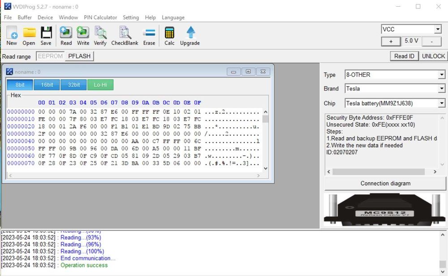Run CheckBlank from the toolbar
The image size is (448, 276).
pyautogui.click(x=125, y=35)
